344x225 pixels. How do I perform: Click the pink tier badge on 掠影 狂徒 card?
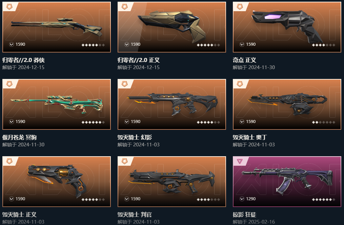coord(240,161)
